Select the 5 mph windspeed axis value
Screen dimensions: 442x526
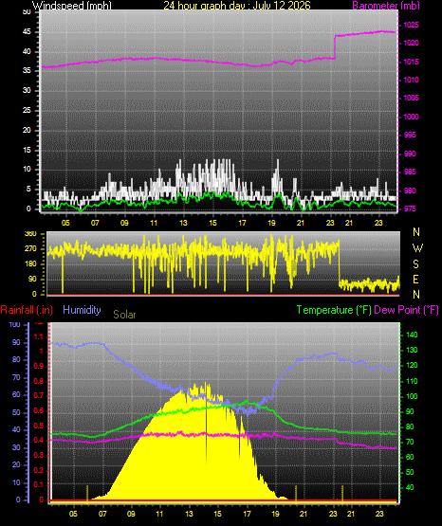(x=28, y=190)
